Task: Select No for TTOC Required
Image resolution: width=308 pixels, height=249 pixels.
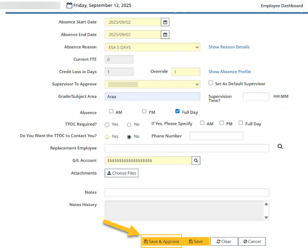Action: (129, 125)
